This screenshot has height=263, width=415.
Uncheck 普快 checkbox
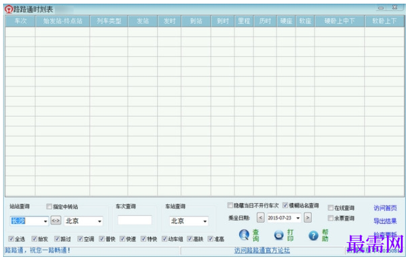101,239
